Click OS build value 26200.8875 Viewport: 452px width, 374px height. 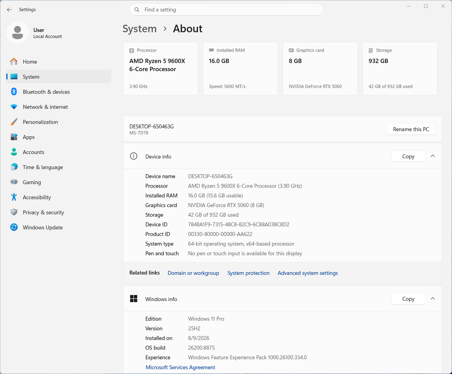201,348
